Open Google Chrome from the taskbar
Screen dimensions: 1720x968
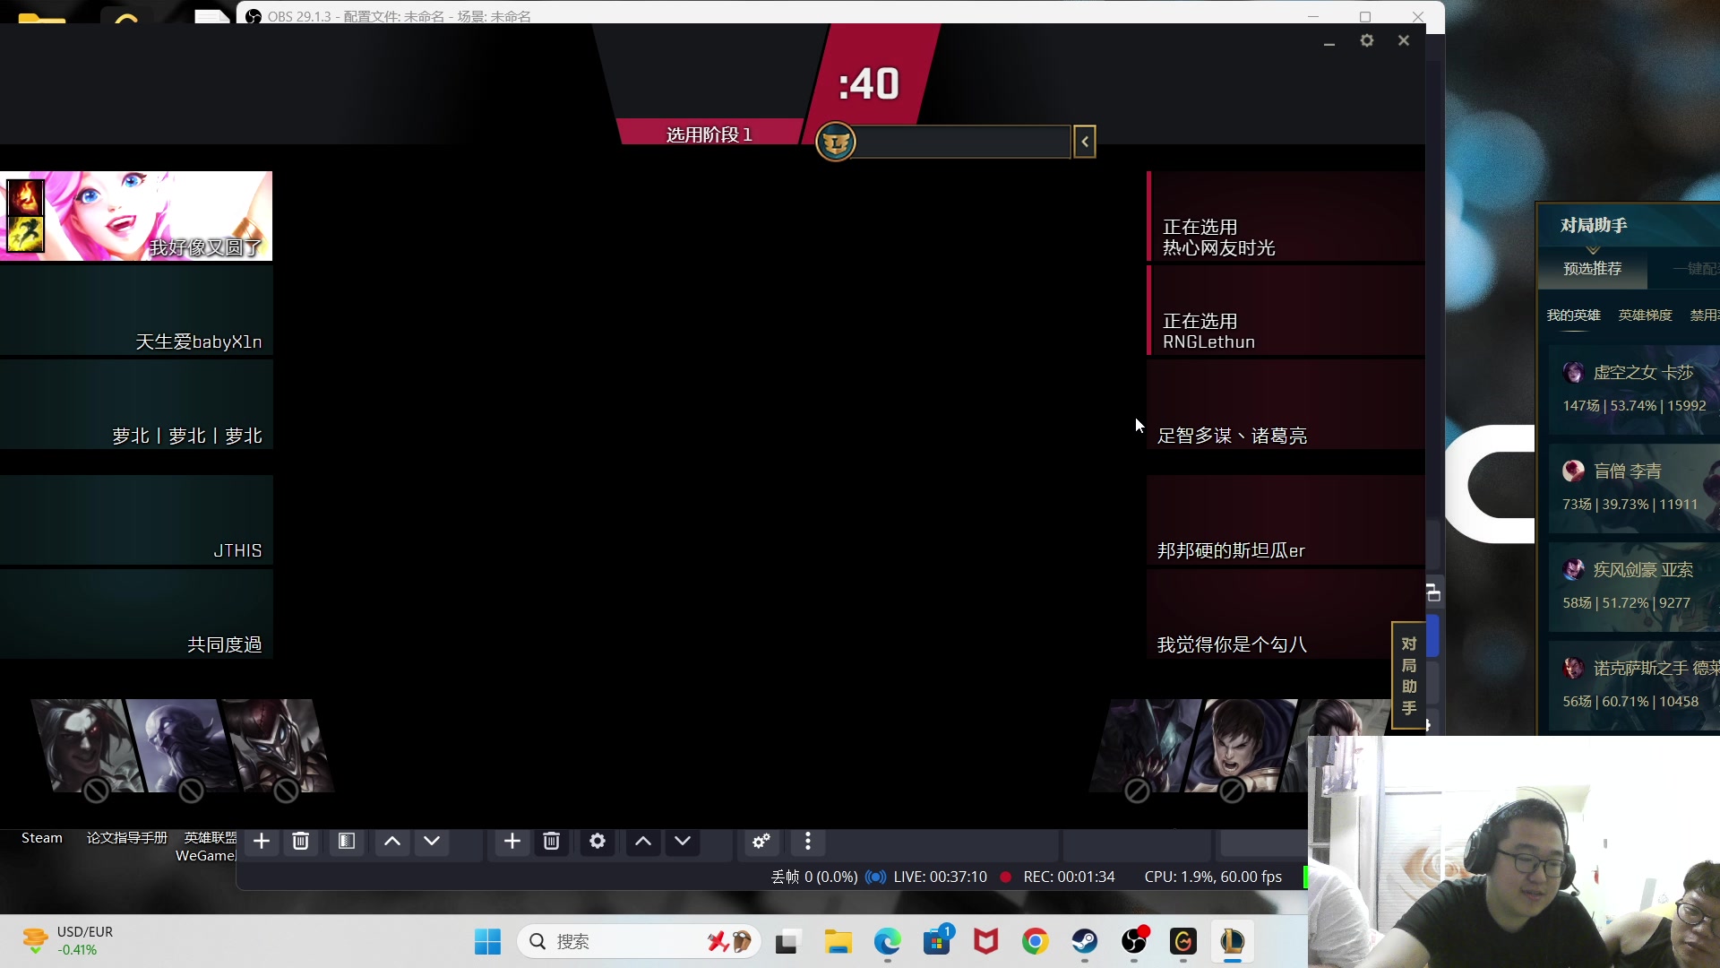[x=1035, y=942]
